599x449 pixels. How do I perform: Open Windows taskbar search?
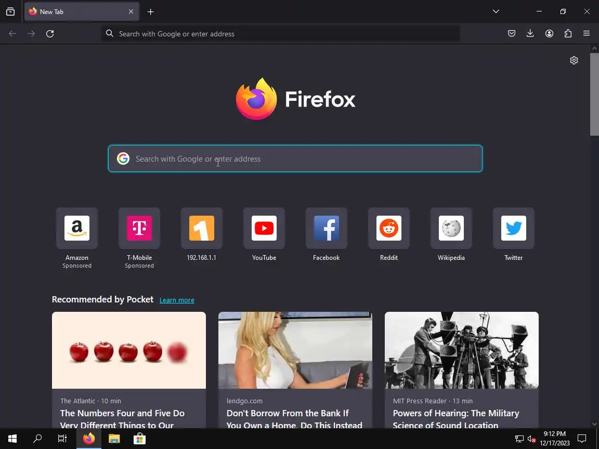(x=37, y=439)
